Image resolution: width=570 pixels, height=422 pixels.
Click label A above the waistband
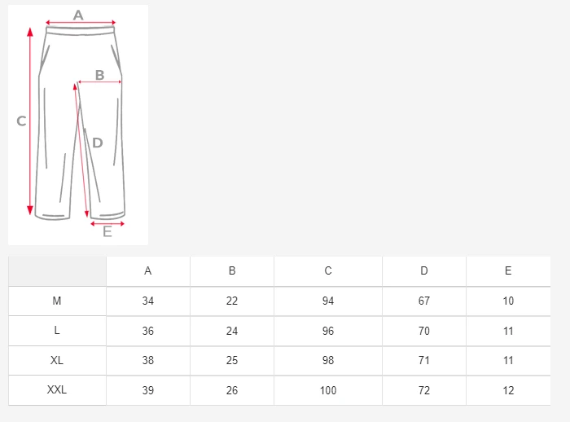point(78,15)
